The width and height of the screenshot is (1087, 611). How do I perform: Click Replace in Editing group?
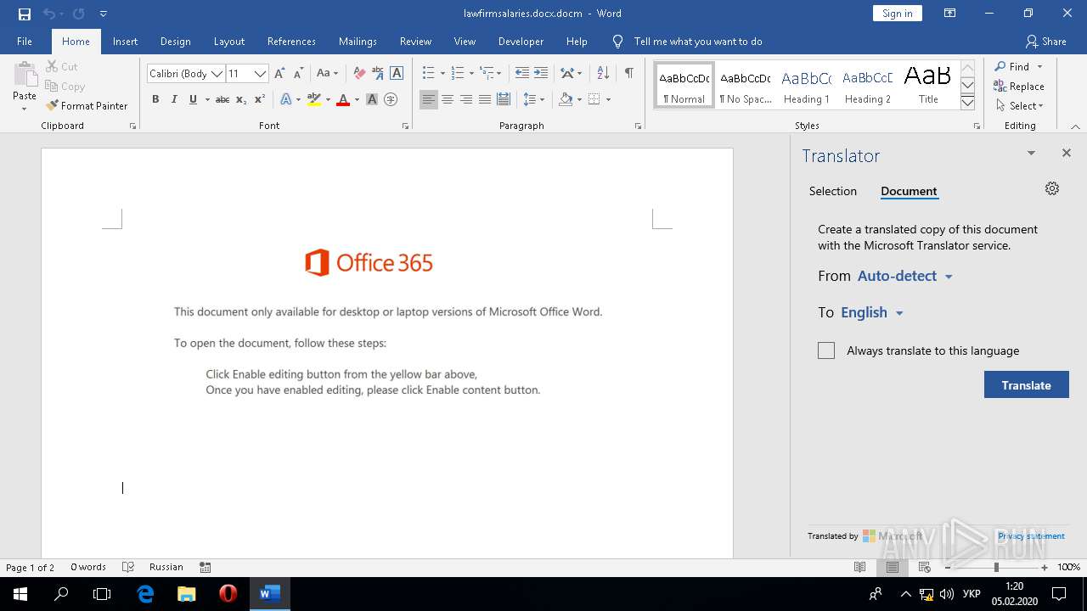1018,86
